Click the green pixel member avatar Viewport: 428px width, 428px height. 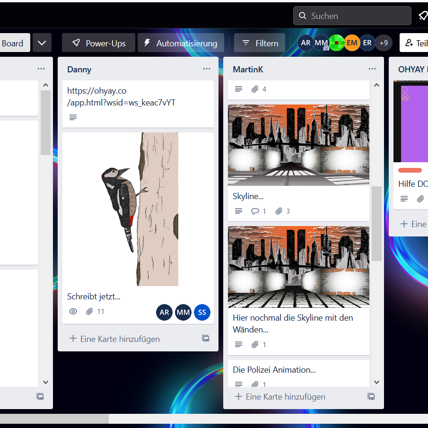(x=337, y=43)
